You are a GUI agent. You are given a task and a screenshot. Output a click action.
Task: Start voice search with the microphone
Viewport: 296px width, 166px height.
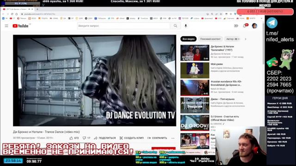[x=186, y=26]
